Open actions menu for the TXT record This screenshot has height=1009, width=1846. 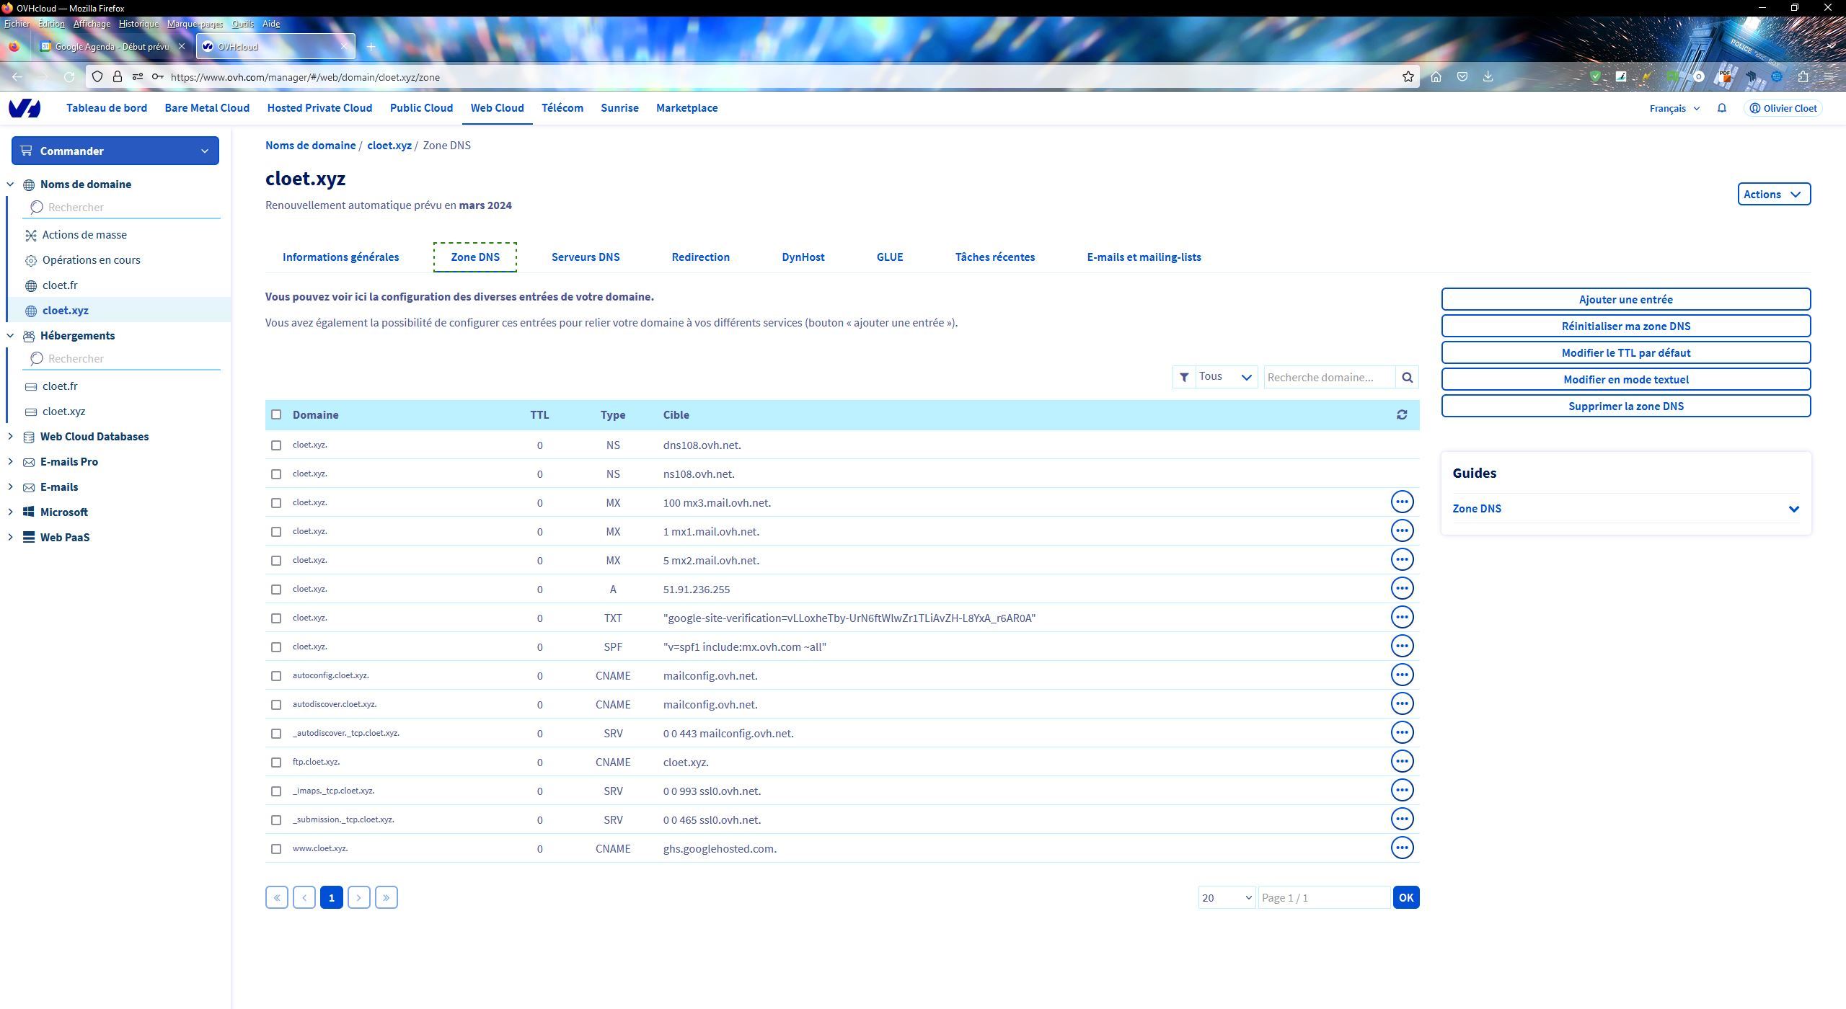click(x=1401, y=618)
